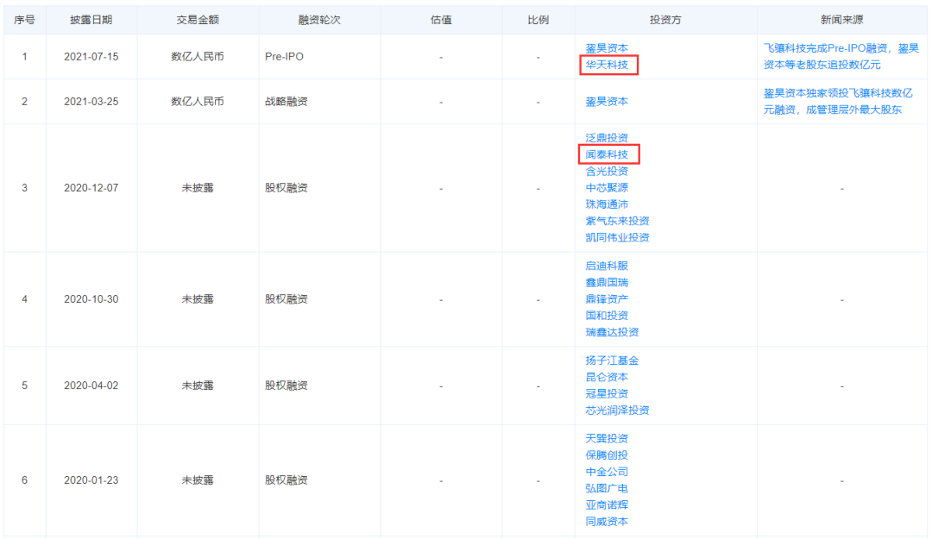Click the 投资方 column header
This screenshot has width=932, height=539.
[x=665, y=20]
